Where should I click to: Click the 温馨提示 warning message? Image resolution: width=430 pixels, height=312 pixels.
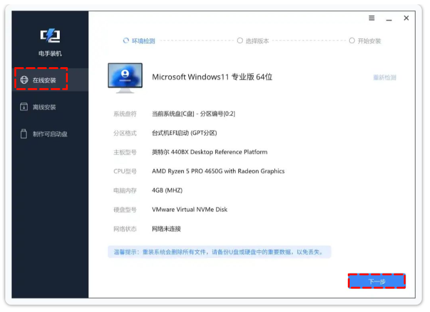219,252
